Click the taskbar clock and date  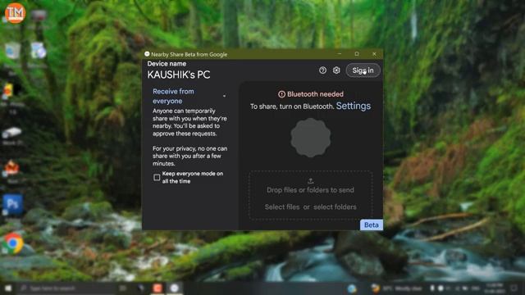click(x=494, y=288)
